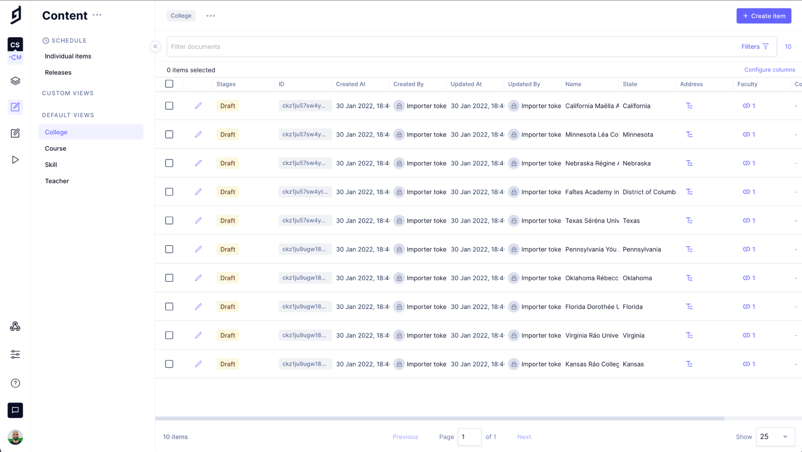Viewport: 802px width, 452px height.
Task: Click the pencil edit icon on Nebraska row
Action: (x=198, y=163)
